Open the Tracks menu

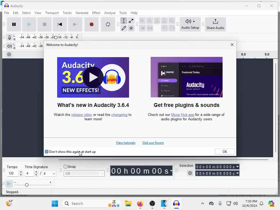click(67, 13)
